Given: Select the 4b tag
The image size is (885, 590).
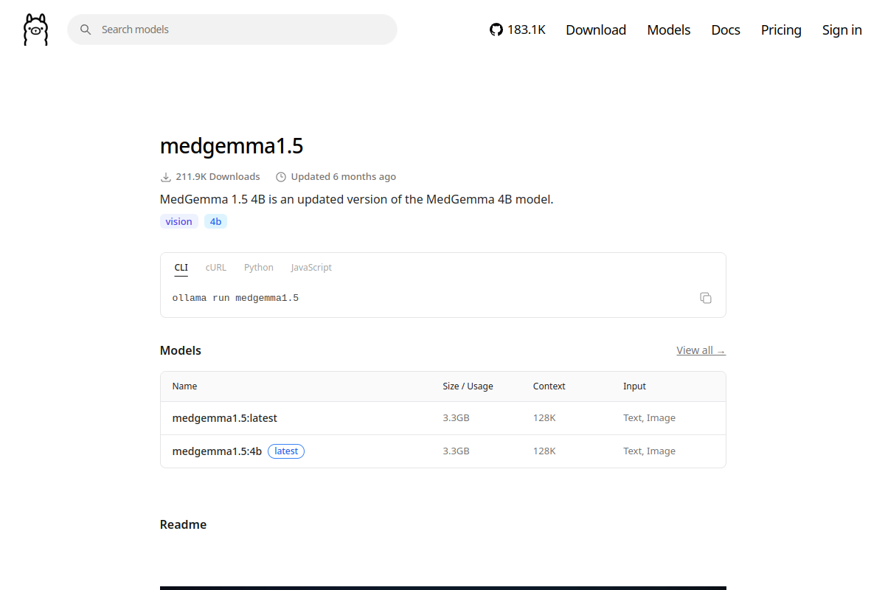Looking at the screenshot, I should [x=215, y=221].
